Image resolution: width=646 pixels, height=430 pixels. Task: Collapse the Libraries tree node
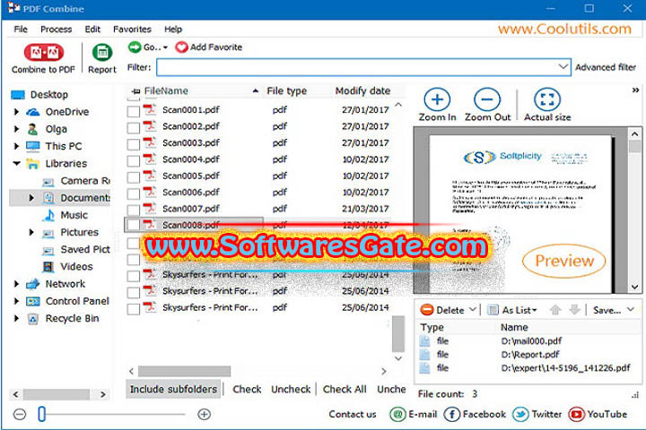(16, 163)
